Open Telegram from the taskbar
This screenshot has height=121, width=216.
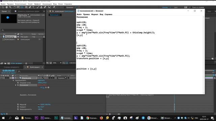143,118
